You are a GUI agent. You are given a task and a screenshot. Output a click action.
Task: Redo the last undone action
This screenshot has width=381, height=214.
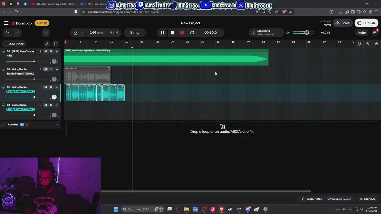click(x=17, y=33)
